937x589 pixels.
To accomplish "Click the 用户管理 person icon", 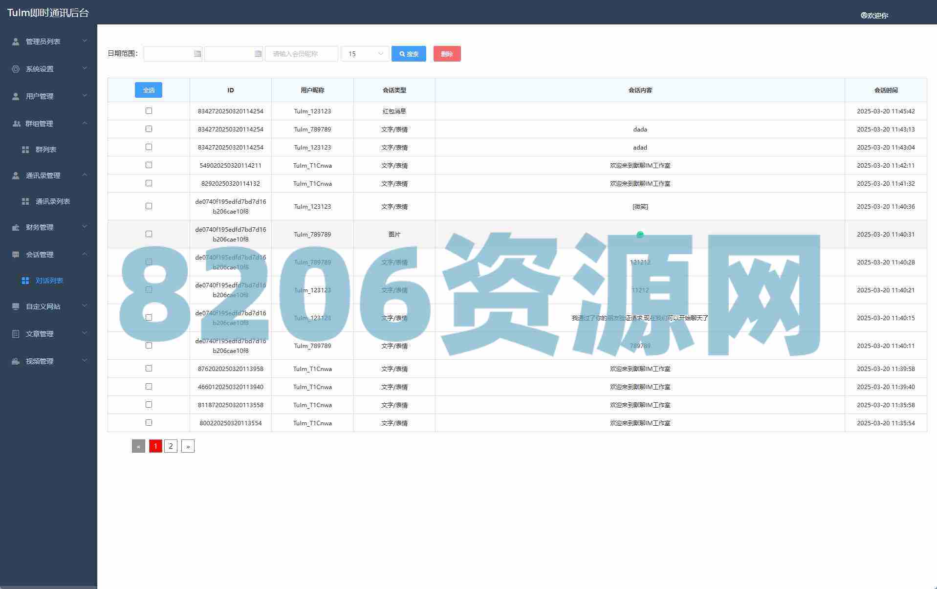I will tap(16, 96).
